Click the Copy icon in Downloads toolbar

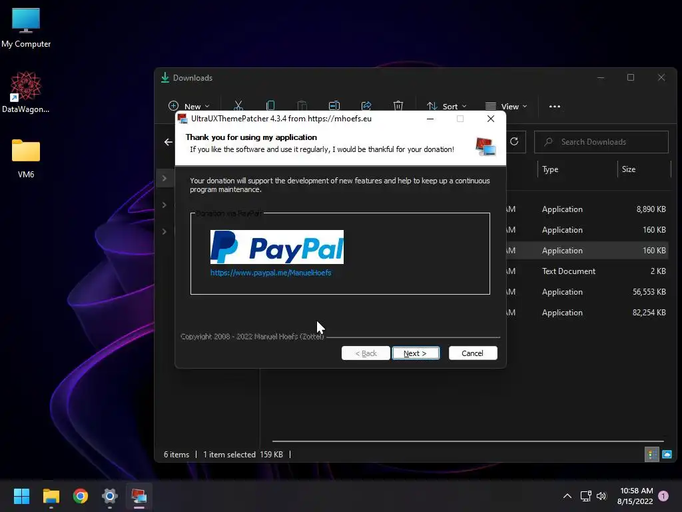click(270, 106)
